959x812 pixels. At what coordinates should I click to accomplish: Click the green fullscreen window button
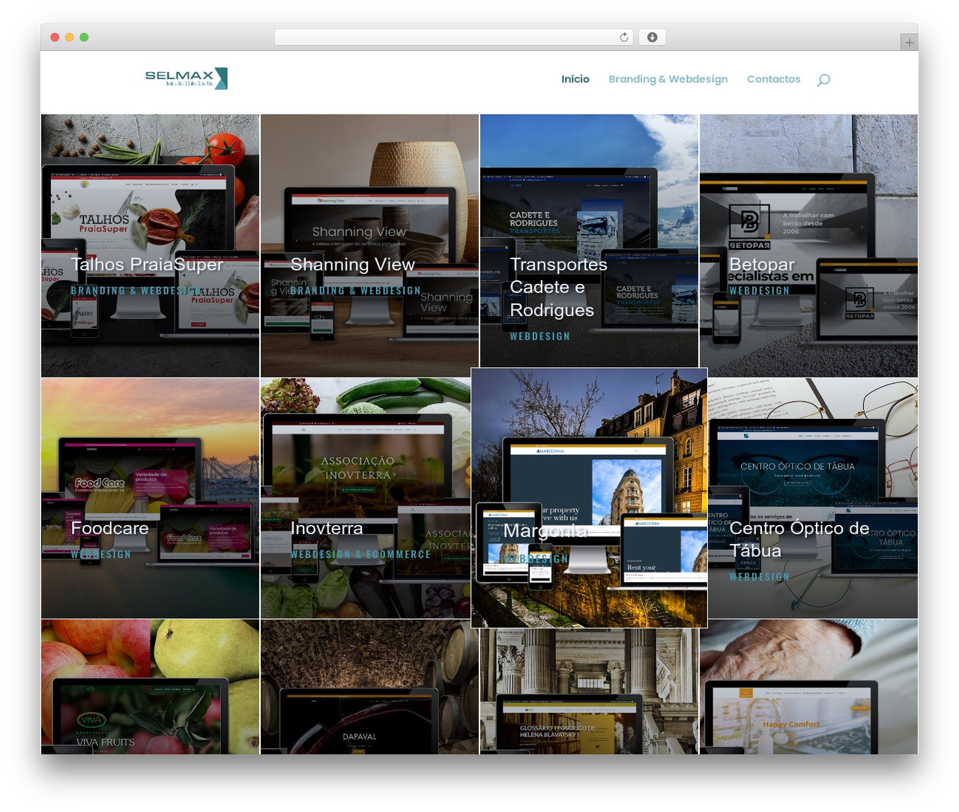tap(84, 37)
